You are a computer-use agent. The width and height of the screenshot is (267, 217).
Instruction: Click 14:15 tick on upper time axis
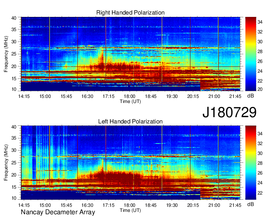pos(24,96)
